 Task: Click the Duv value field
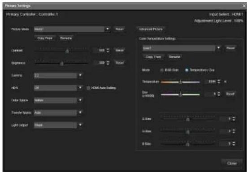(x=210, y=94)
